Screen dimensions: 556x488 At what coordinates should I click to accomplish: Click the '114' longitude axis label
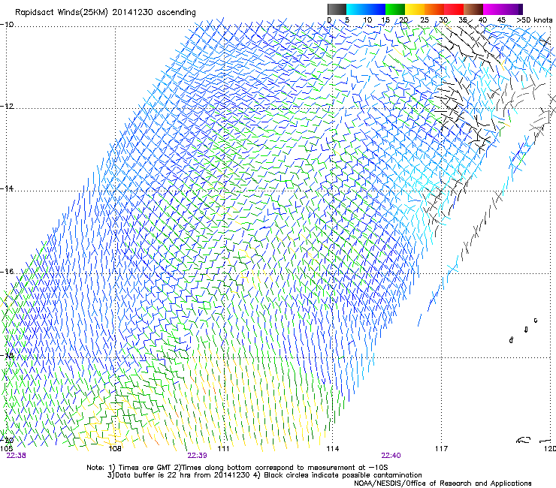point(333,449)
